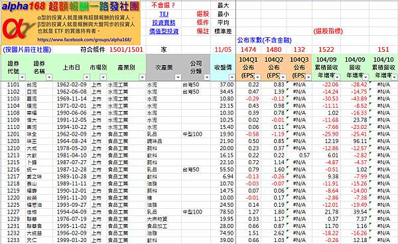Select the 大宗物資 sub-industry cell
This screenshot has height=244, width=398.
157,219
